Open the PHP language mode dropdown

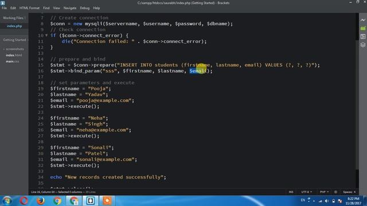324,192
